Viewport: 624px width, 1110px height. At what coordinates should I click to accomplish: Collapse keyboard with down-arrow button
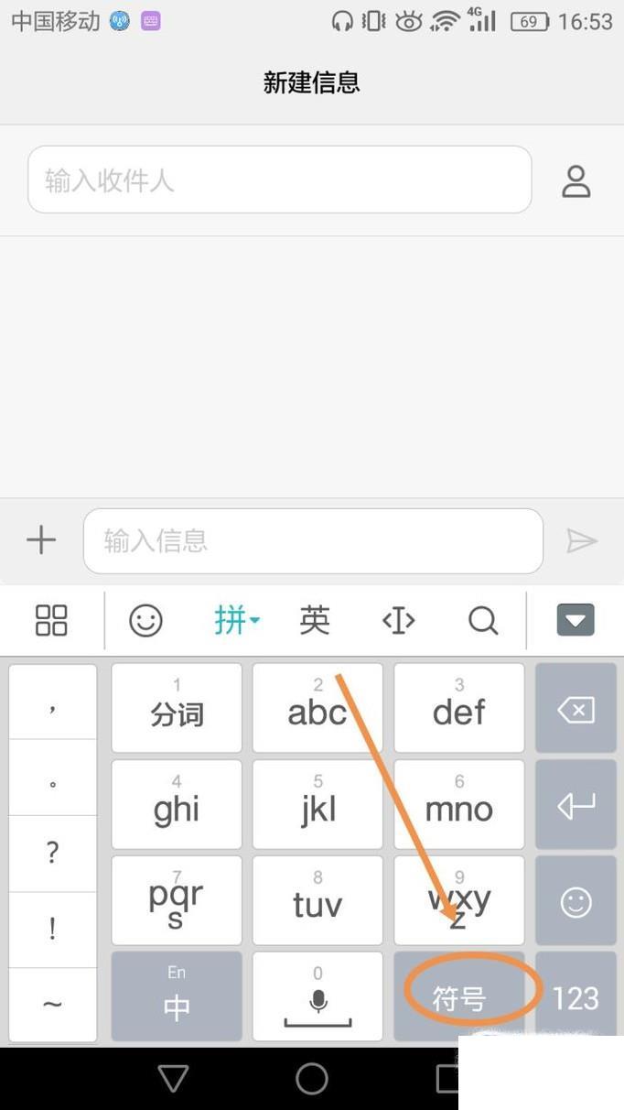tap(576, 620)
